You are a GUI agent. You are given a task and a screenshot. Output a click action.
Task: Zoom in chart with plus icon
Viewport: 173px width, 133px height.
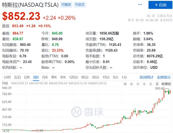[x=131, y=84]
